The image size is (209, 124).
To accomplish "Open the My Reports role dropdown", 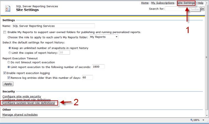I will [x=104, y=37].
